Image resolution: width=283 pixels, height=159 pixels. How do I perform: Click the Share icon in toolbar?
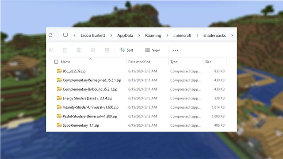pyautogui.click(x=93, y=50)
